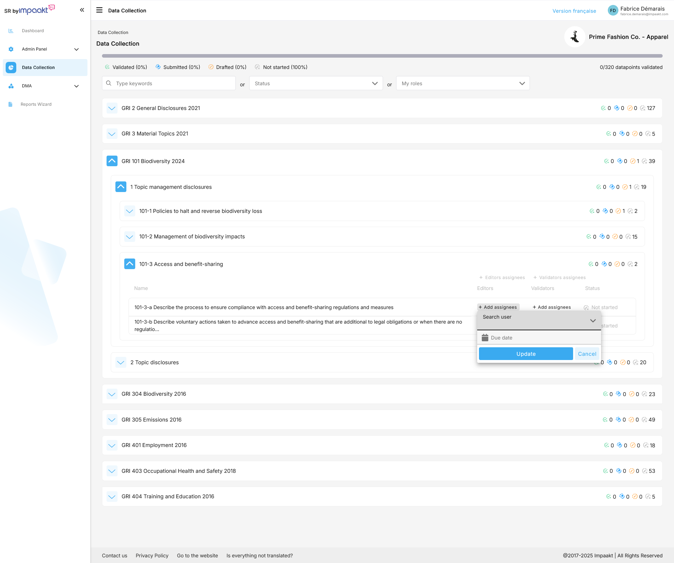
Task: Click the Admin Panel gear icon
Action: [x=11, y=49]
